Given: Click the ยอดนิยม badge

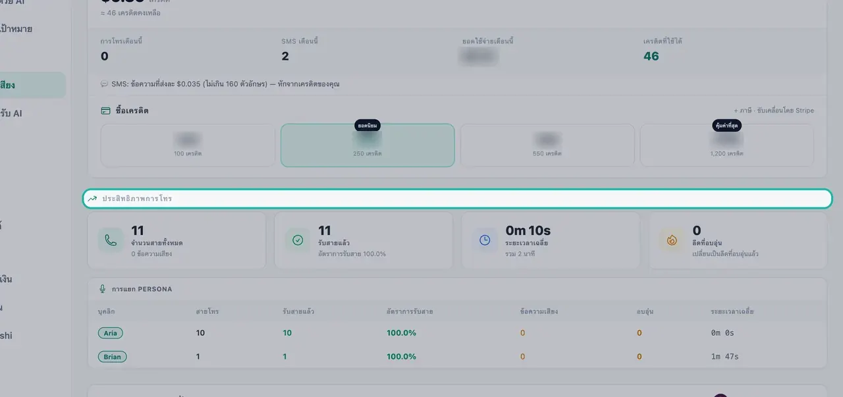Looking at the screenshot, I should [x=367, y=125].
